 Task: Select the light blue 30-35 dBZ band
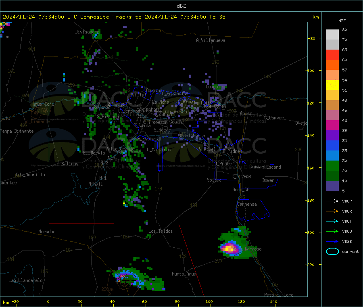tap(332, 156)
